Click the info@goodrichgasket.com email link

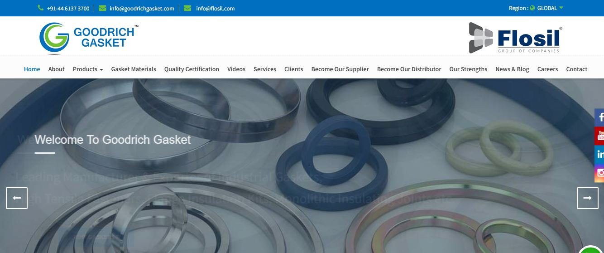pos(142,8)
